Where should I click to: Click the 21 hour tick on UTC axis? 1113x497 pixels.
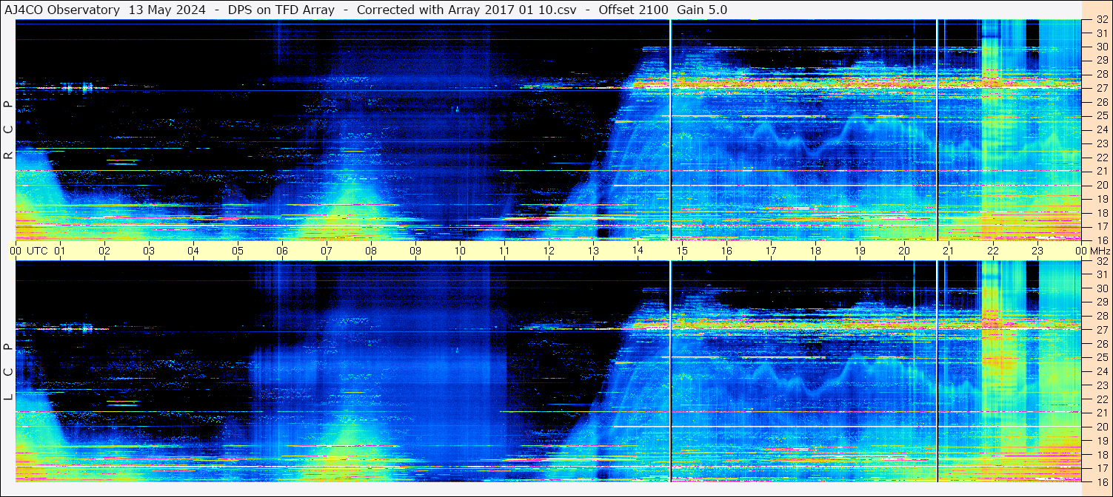click(x=949, y=251)
